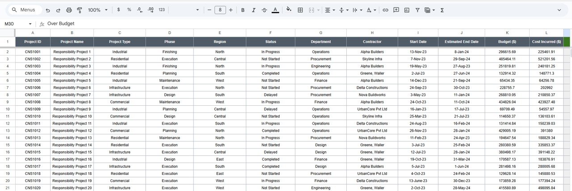The width and height of the screenshot is (572, 191).
Task: Expand the Name Box dropdown arrow
Action: (30, 24)
